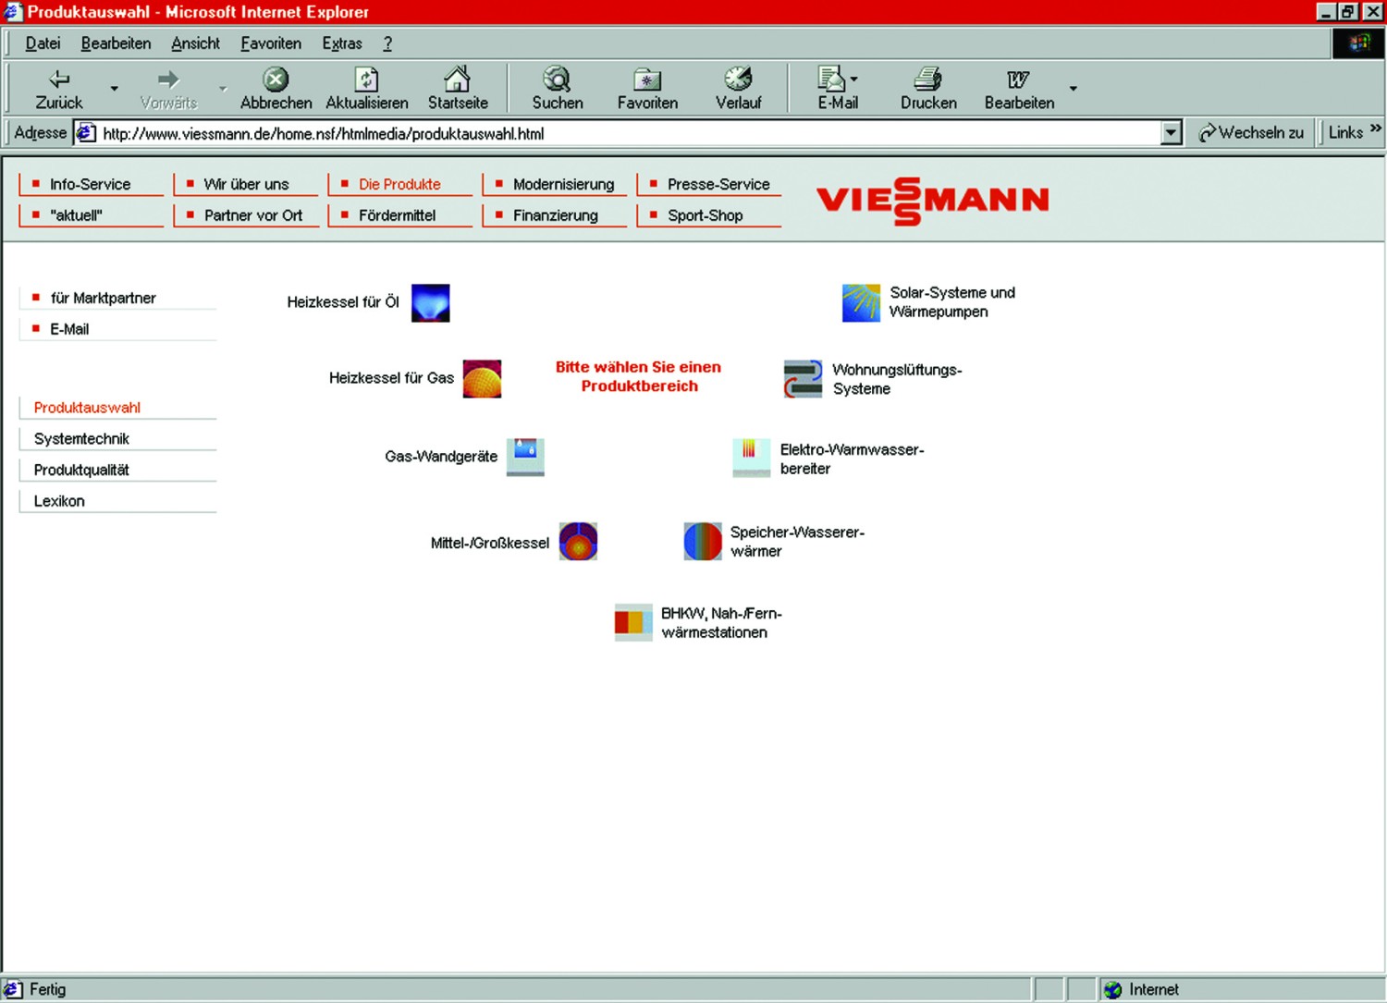Click the Links toolbar label
The image size is (1387, 1003).
pos(1345,133)
